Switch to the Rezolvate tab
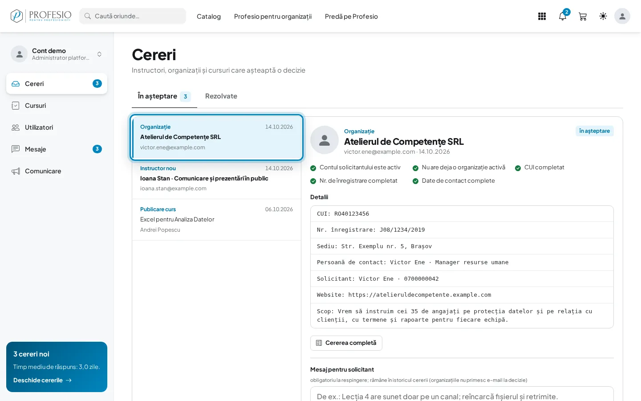This screenshot has width=641, height=401. 221,96
